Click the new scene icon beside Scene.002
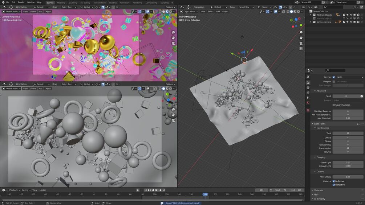This screenshot has height=205, width=365. click(x=323, y=2)
